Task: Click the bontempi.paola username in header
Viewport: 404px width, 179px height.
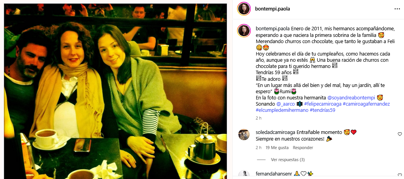Action: 272,9
